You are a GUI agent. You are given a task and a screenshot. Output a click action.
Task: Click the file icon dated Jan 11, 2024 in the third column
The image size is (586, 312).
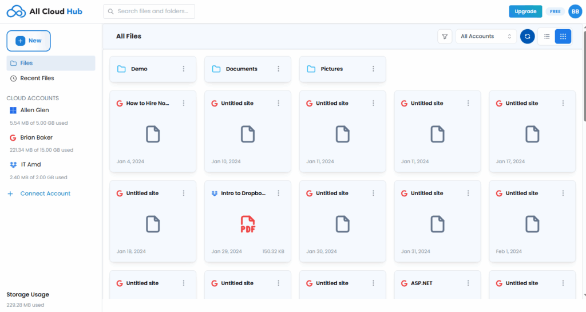tap(343, 134)
